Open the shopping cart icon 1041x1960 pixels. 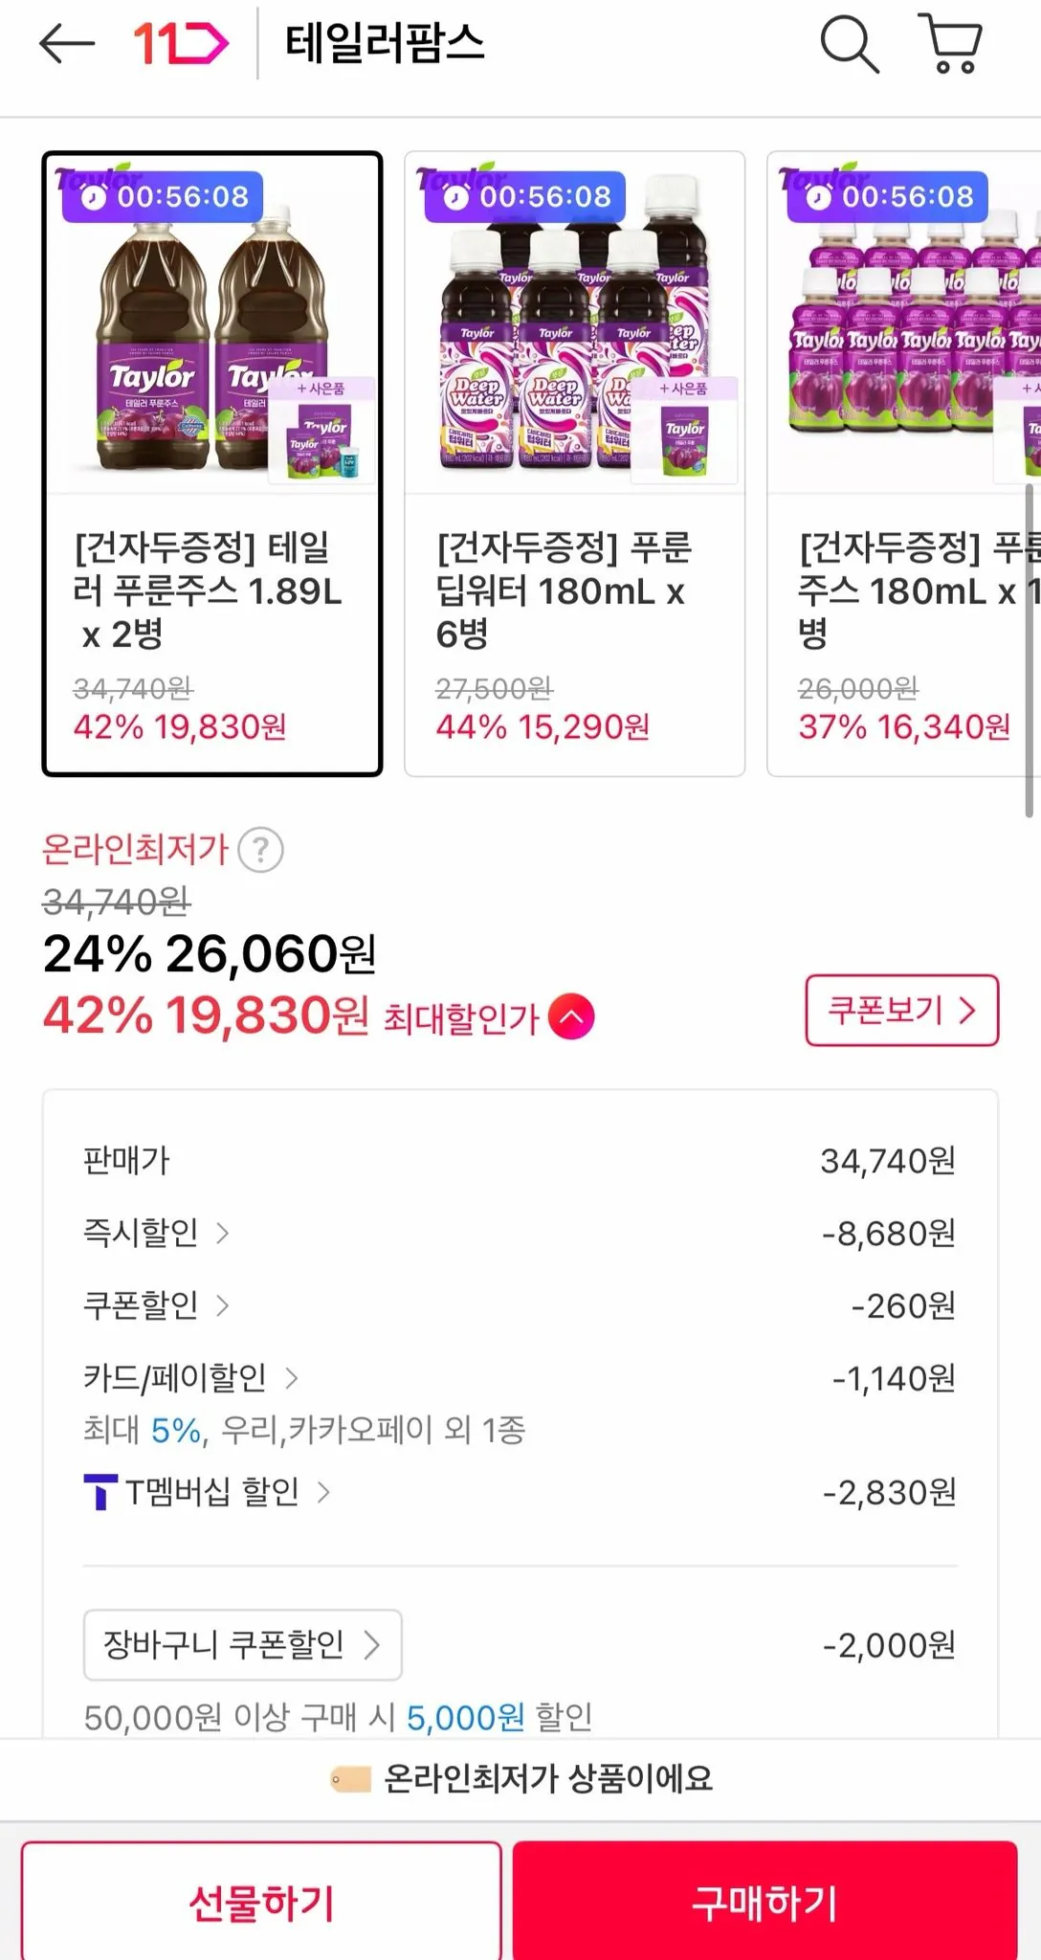(950, 43)
